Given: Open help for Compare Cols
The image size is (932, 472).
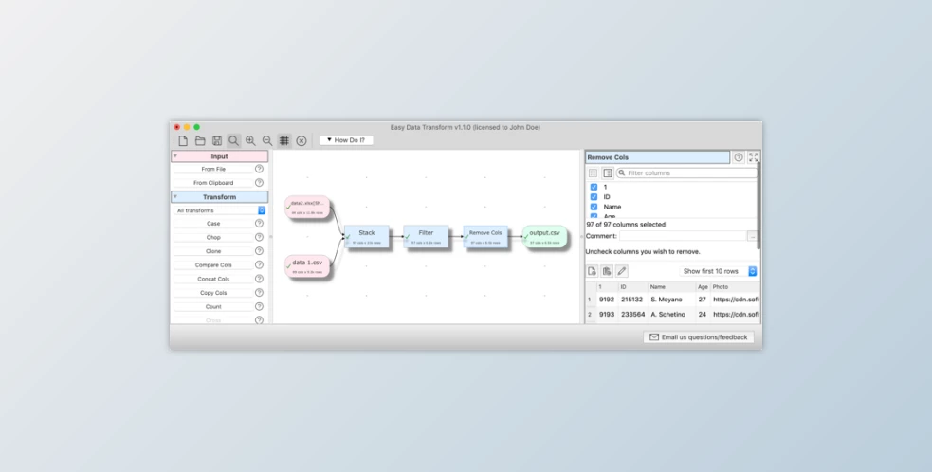Looking at the screenshot, I should click(x=259, y=265).
